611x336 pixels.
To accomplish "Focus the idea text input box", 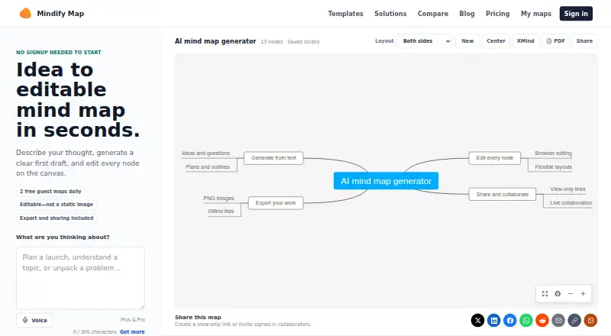I will pos(80,278).
